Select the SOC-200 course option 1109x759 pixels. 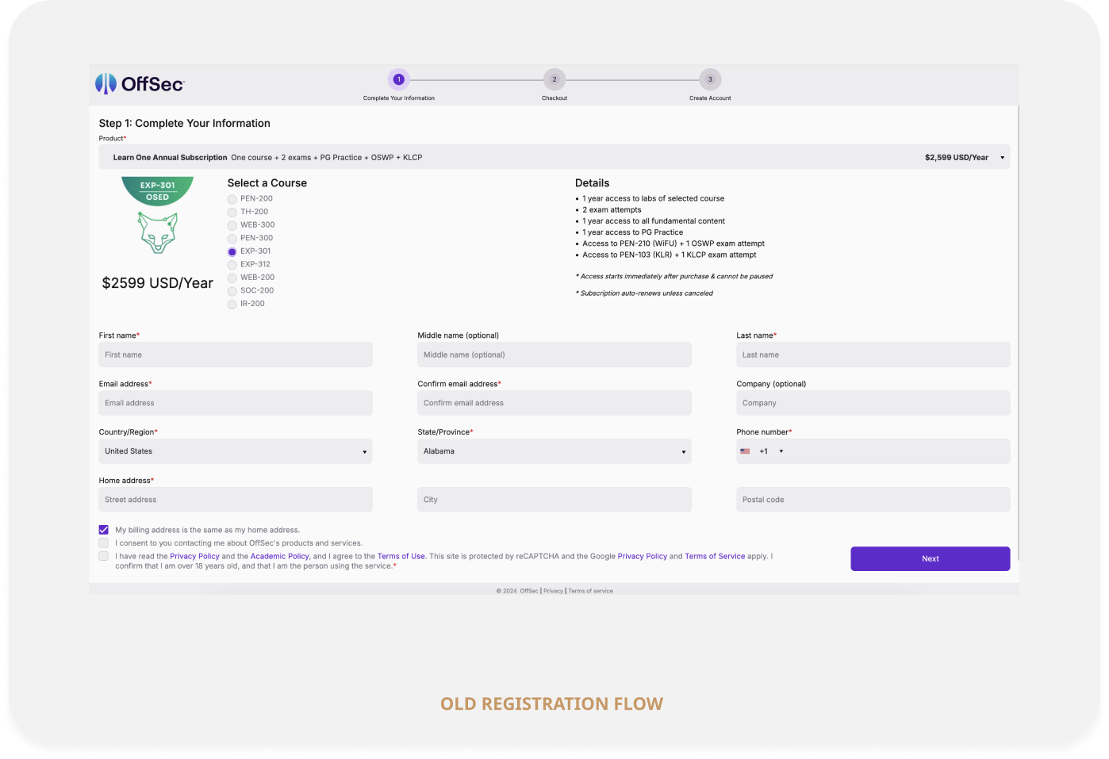point(232,291)
